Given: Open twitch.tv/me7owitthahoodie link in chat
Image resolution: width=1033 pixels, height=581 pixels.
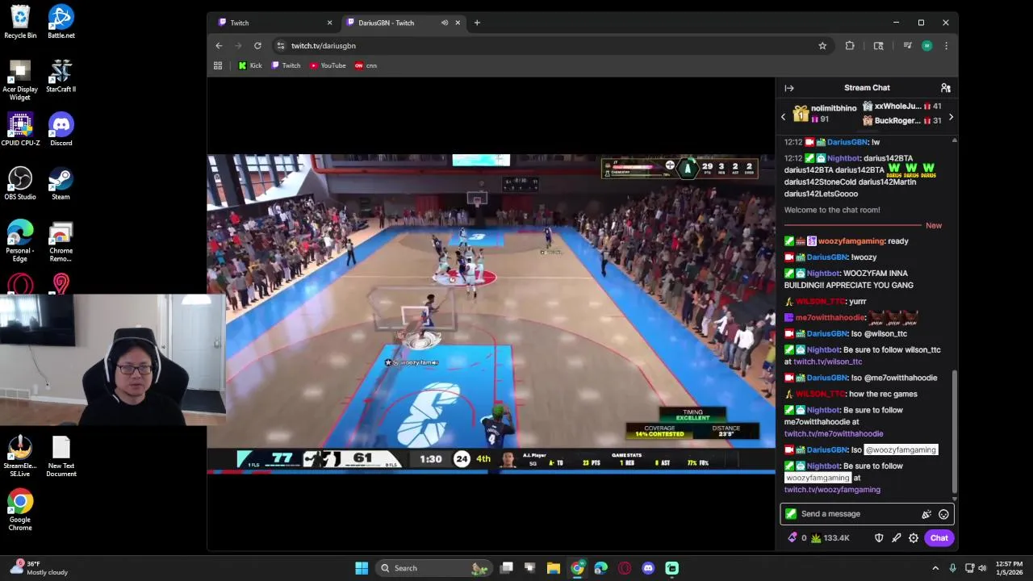Looking at the screenshot, I should coord(834,434).
